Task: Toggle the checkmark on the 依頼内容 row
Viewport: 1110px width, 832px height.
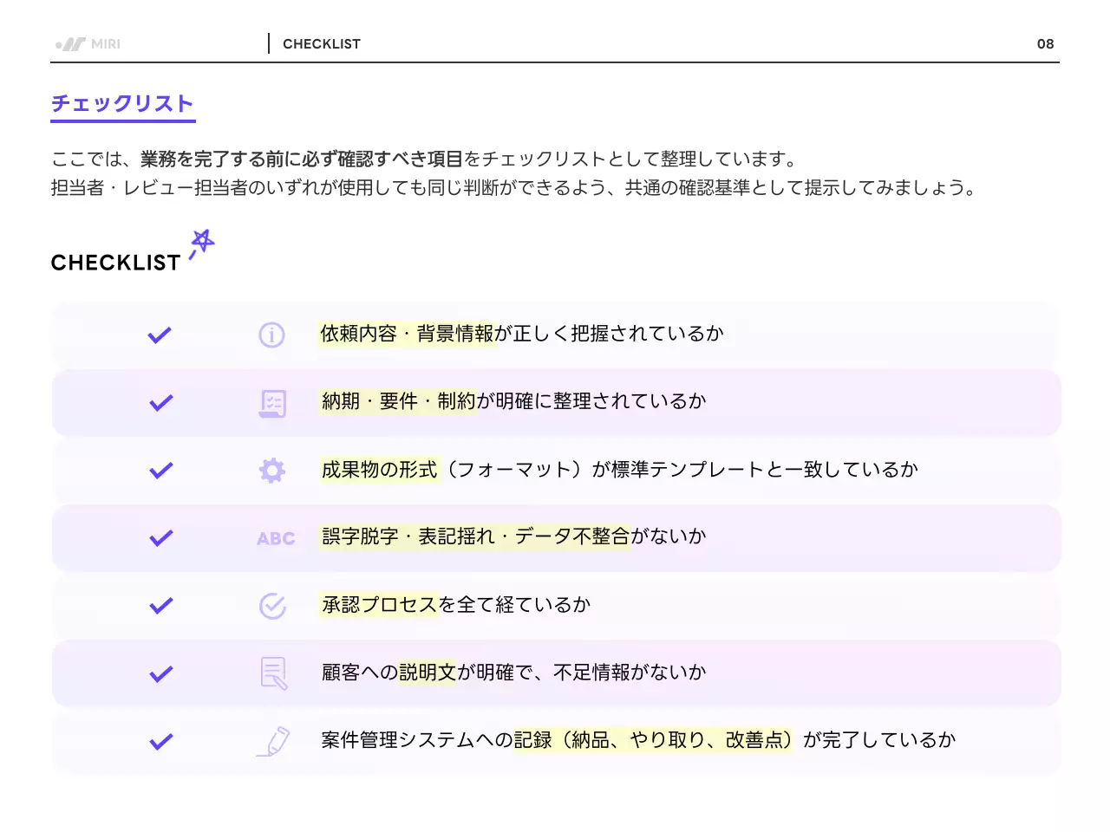Action: tap(160, 334)
